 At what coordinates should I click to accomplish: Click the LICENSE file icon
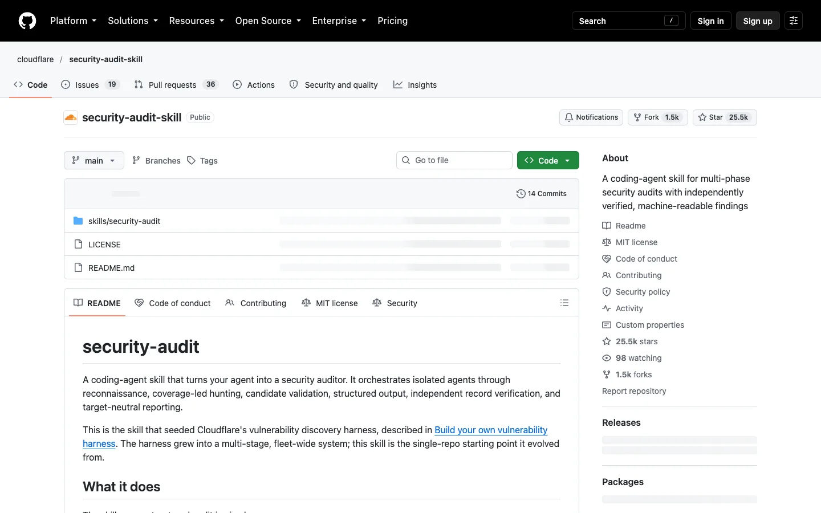coord(78,244)
